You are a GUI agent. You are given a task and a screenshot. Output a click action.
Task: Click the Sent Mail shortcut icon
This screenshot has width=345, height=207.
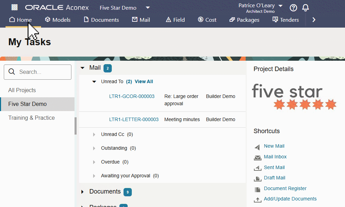click(257, 168)
